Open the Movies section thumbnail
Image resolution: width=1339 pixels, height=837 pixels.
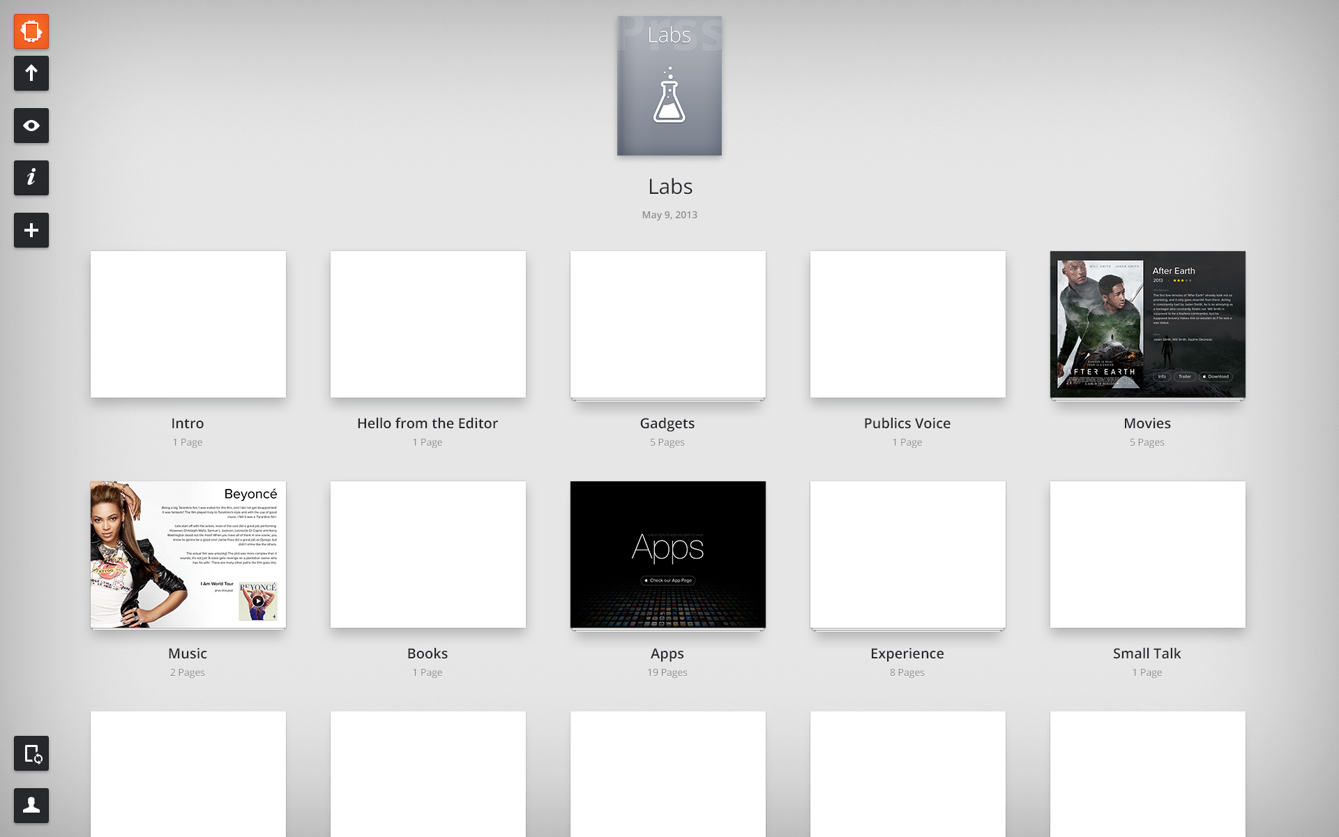point(1147,324)
